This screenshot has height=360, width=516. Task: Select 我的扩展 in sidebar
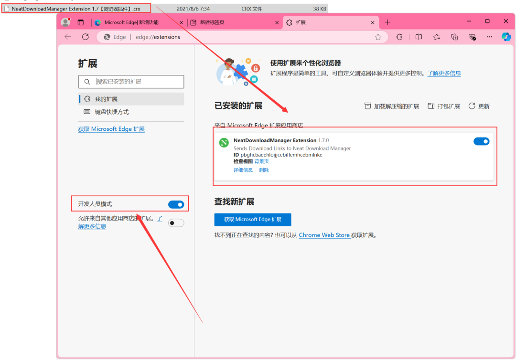[x=131, y=99]
